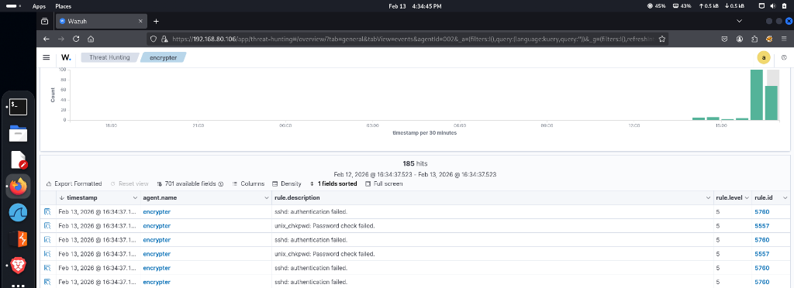Click the tallest green histogram bar
794x288 pixels.
pyautogui.click(x=757, y=95)
